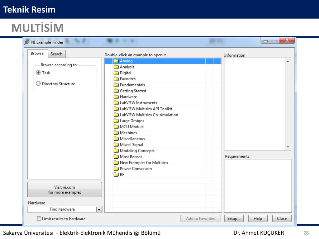Select the Power Conversion entry text
The image size is (319, 239).
(136, 169)
